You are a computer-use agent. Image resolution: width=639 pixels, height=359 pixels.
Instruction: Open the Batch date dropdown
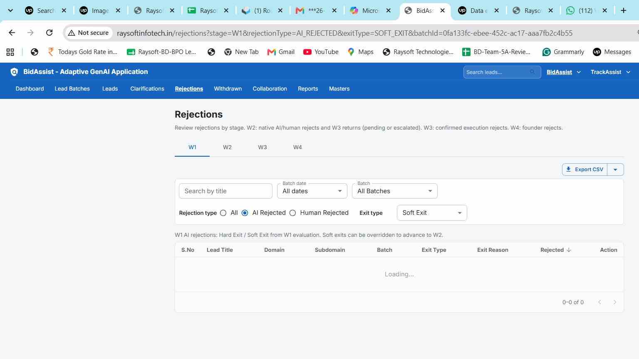click(x=312, y=191)
